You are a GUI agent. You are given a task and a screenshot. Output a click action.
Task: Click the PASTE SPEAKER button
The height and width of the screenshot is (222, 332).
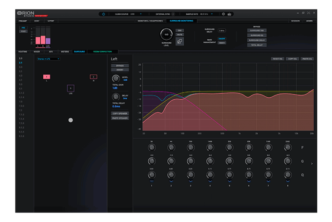(120, 118)
